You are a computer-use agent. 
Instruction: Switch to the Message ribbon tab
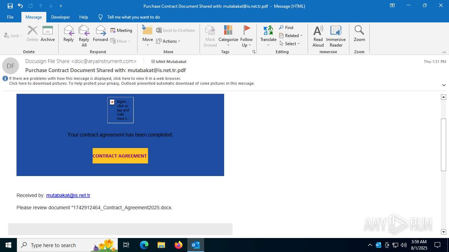34,17
